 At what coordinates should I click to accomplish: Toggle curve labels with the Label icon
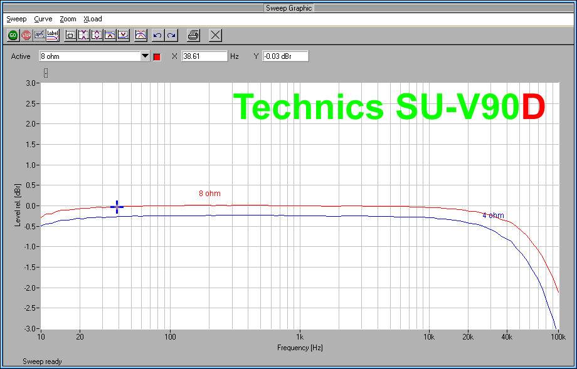pos(53,35)
